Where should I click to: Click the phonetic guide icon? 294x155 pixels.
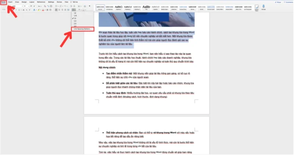(x=48, y=6)
